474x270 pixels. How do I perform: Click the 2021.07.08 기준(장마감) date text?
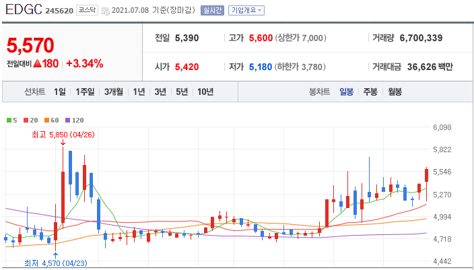coord(154,10)
